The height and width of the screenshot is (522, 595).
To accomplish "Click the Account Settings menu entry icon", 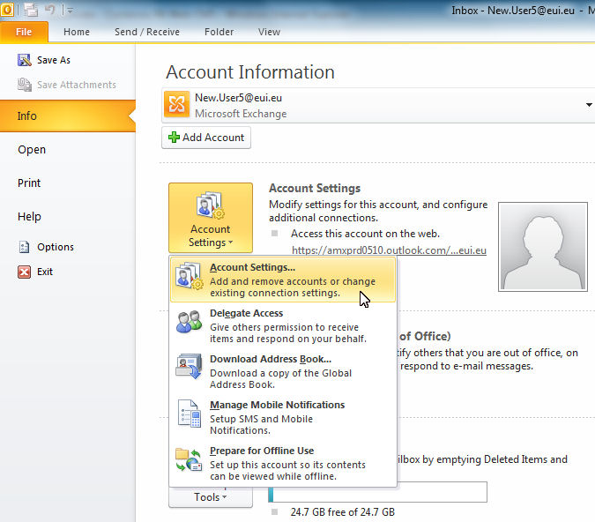I will click(190, 277).
